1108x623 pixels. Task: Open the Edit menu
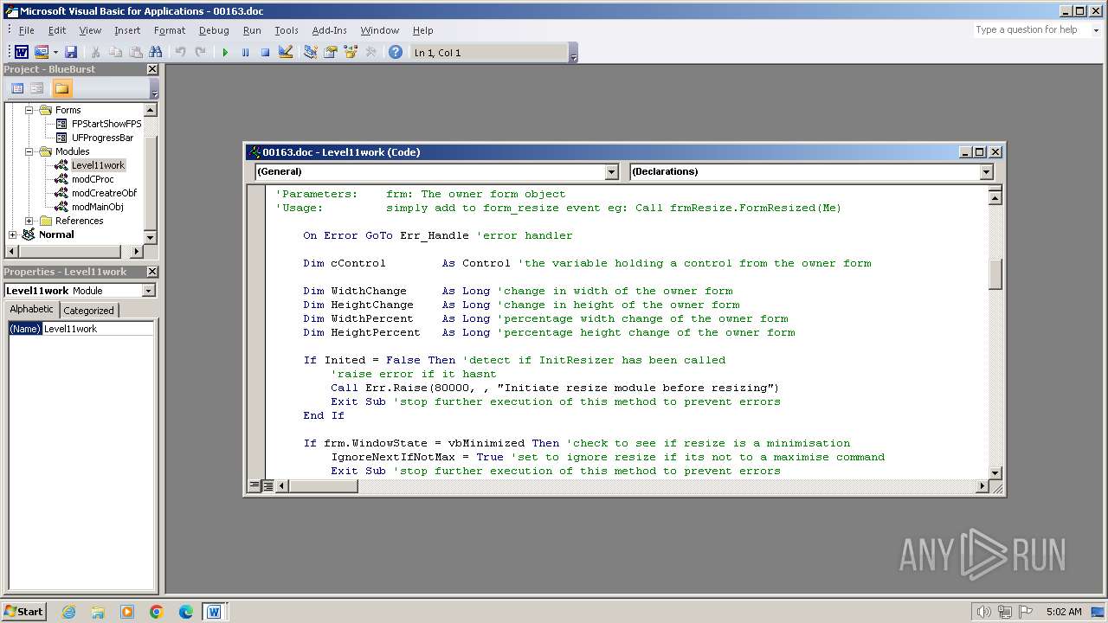(x=57, y=30)
